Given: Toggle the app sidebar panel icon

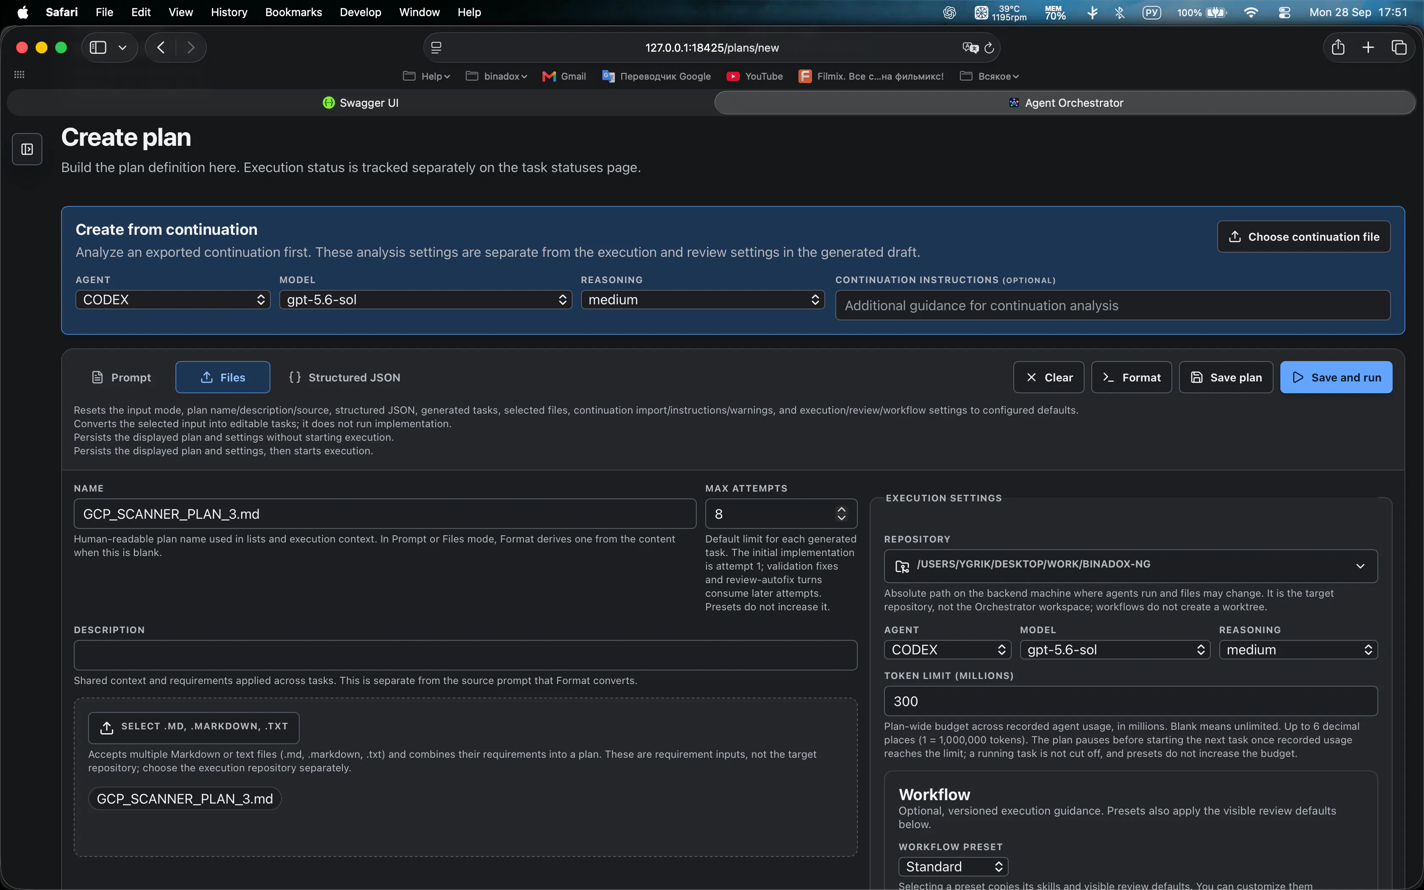Looking at the screenshot, I should click(27, 149).
